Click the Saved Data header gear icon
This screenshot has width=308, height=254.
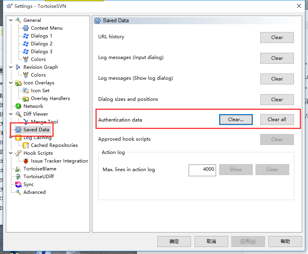97,21
